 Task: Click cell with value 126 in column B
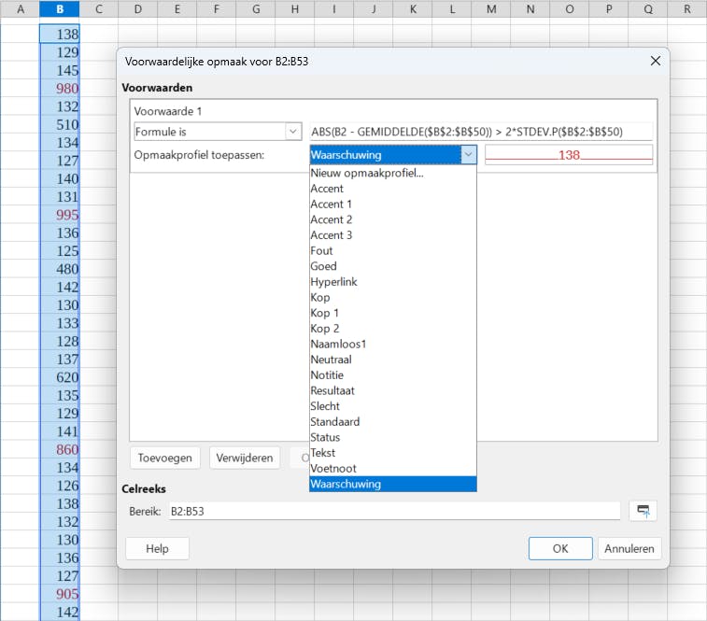(60, 486)
